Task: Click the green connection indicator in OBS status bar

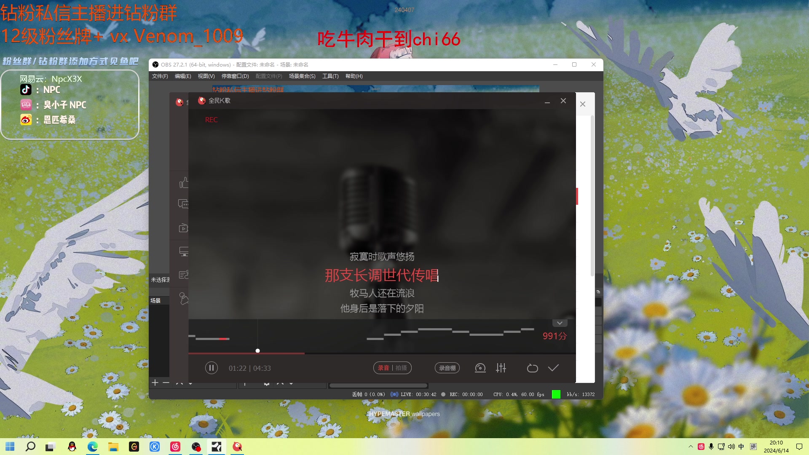Action: point(556,394)
